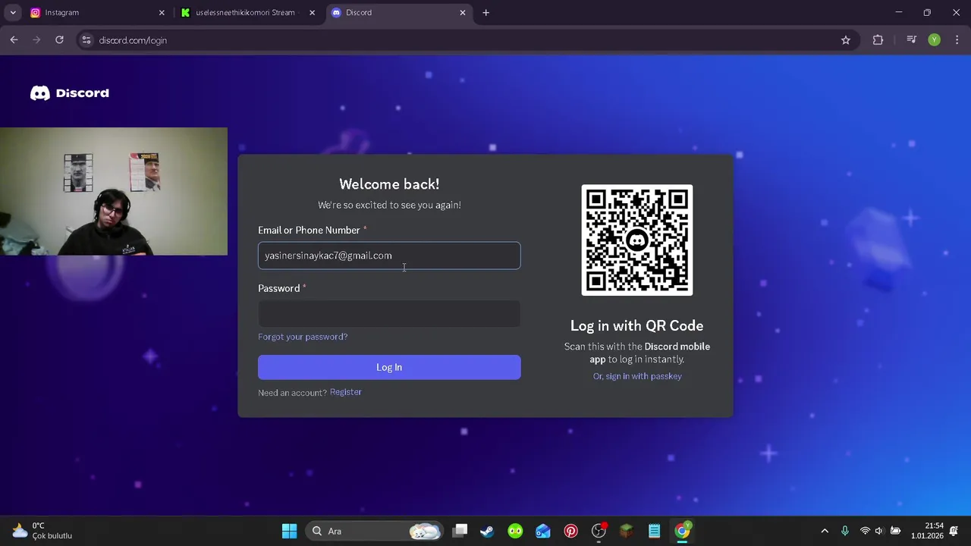Image resolution: width=971 pixels, height=546 pixels.
Task: Open Task View on the taskbar
Action: tap(460, 531)
